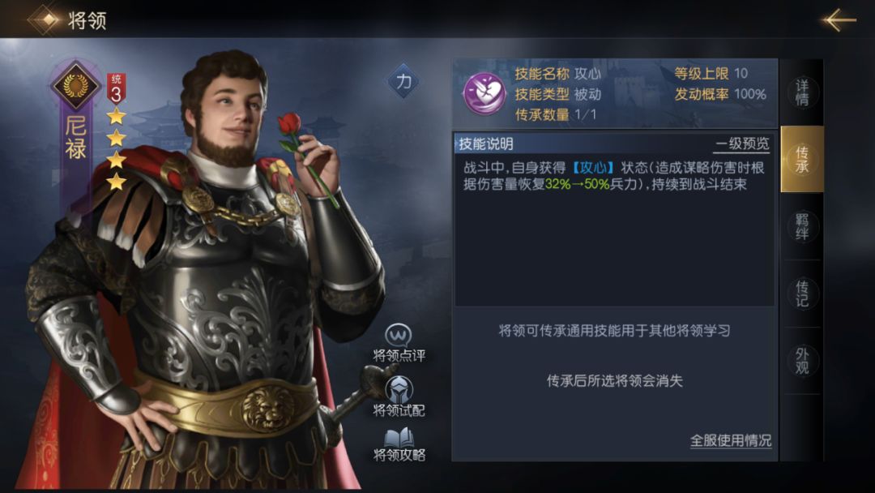Image resolution: width=875 pixels, height=493 pixels.
Task: Open 将领点评 comment bubble icon
Action: coord(399,336)
